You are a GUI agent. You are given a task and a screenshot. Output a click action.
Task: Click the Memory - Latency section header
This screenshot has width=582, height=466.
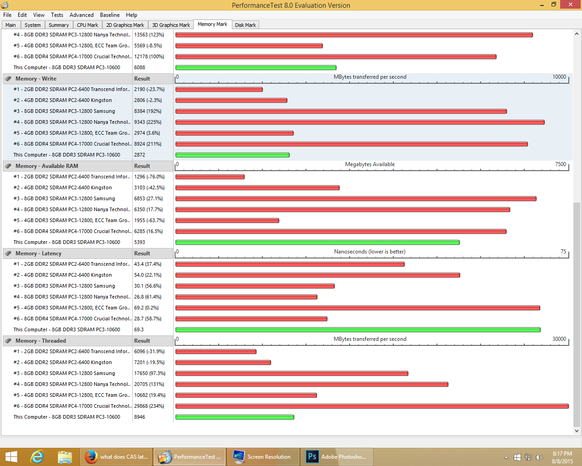(68, 253)
